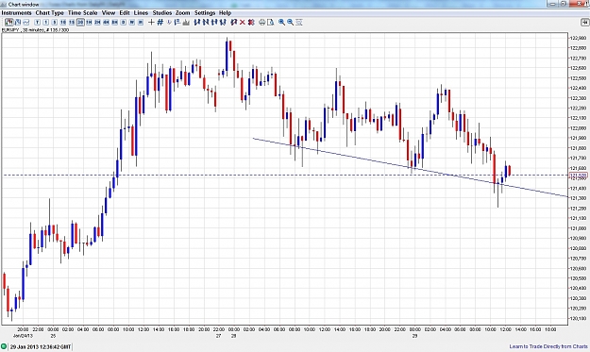Select the second blue line-drawing tool icon

[x=206, y=23]
